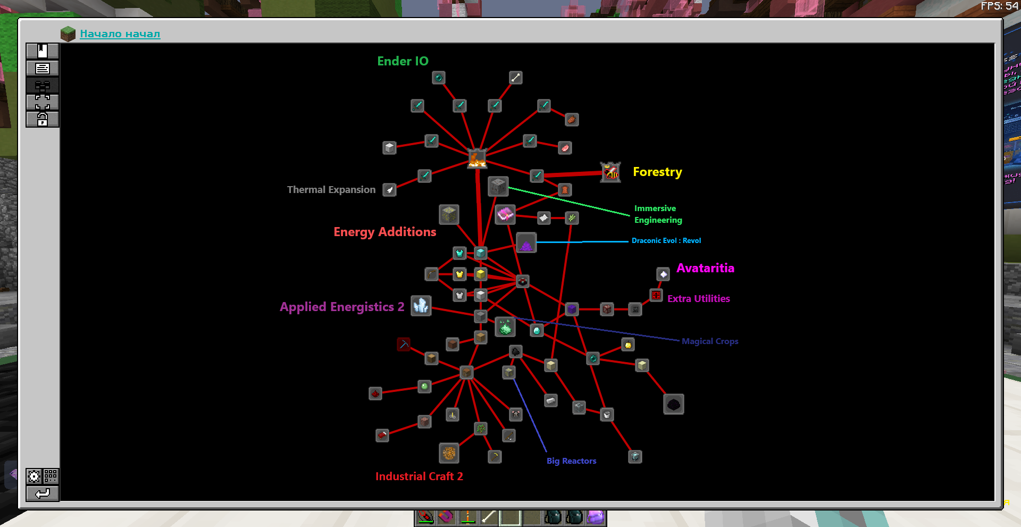The height and width of the screenshot is (527, 1021).
Task: Select the ender pearl quest under Ender IO
Action: click(439, 78)
